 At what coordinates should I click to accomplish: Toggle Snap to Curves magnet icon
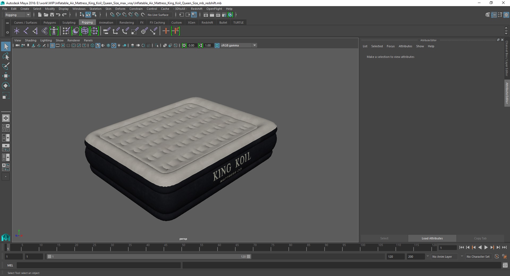[118, 15]
